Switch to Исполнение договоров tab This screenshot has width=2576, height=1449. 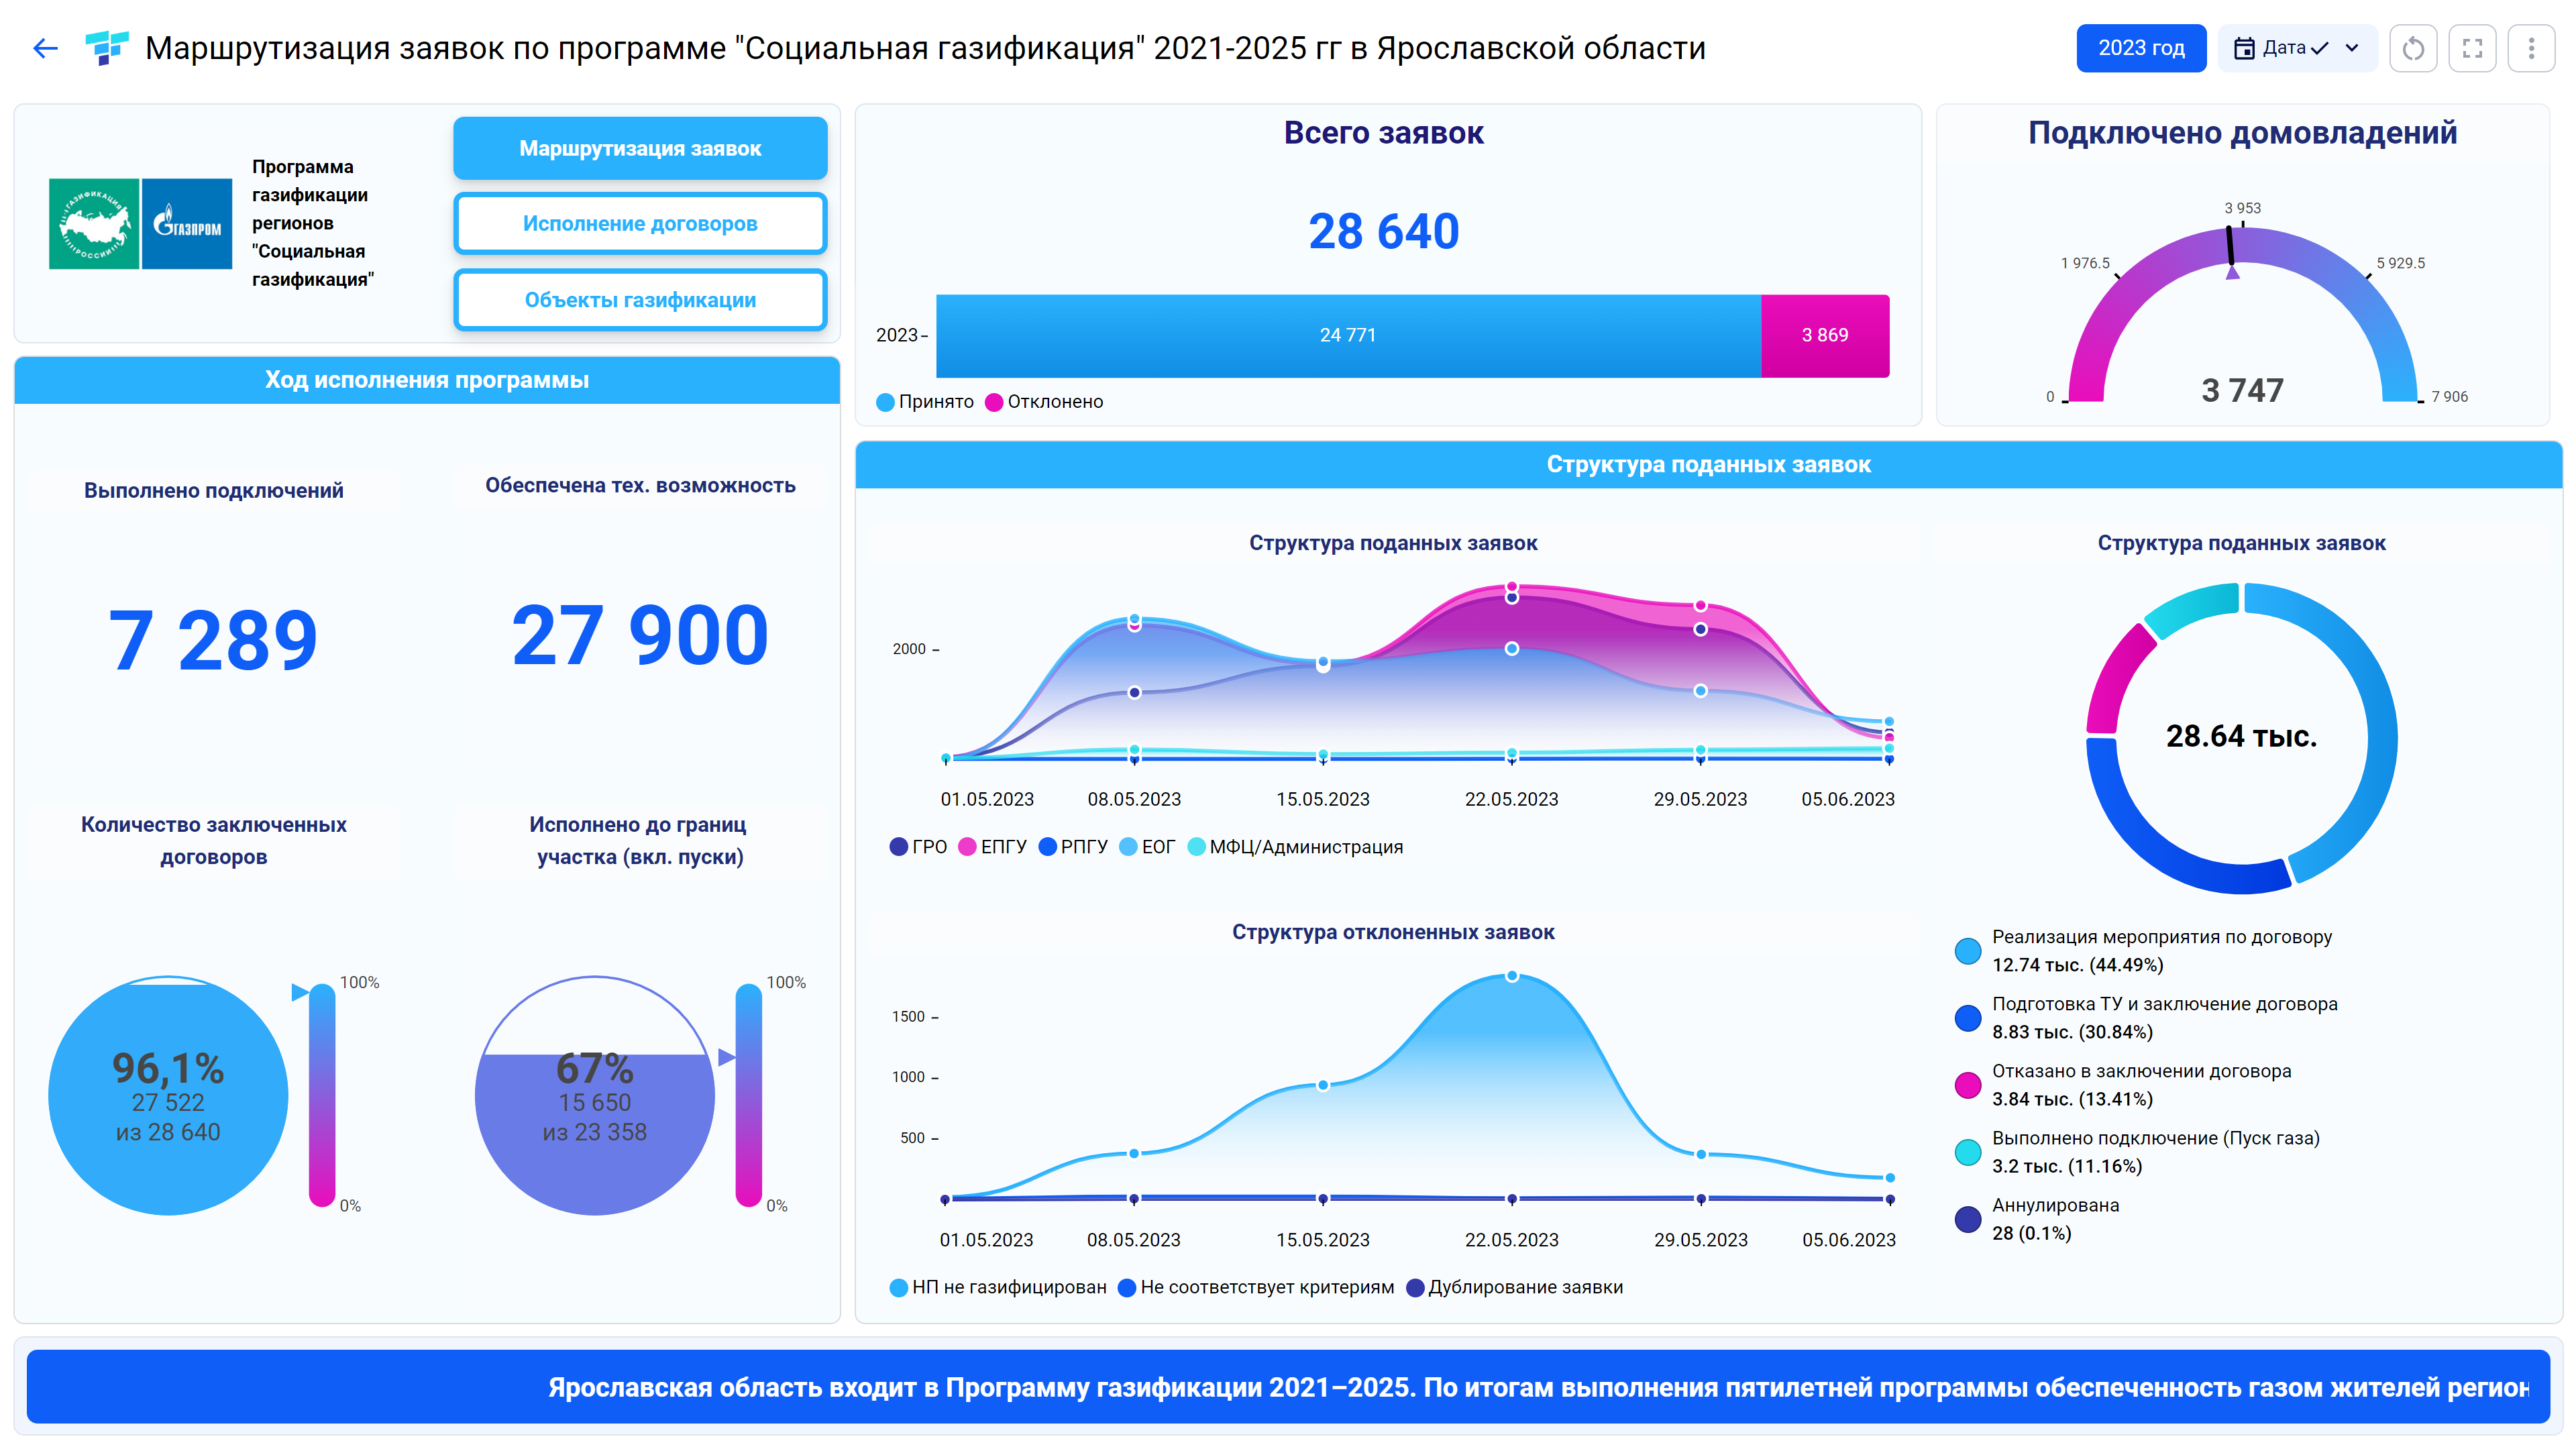[x=640, y=223]
